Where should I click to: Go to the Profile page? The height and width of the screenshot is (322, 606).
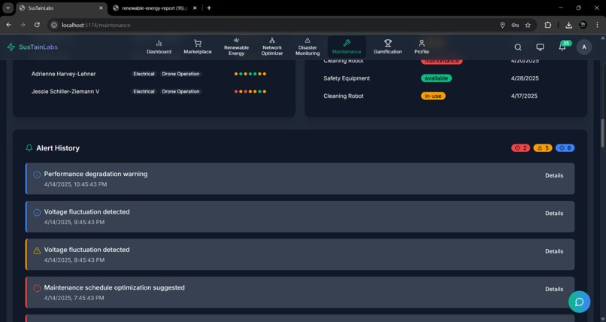tap(422, 47)
